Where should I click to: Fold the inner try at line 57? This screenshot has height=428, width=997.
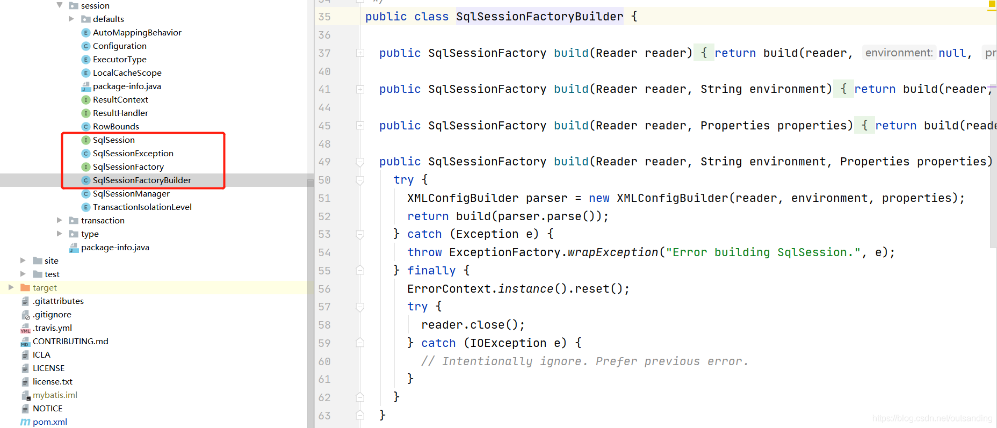point(360,307)
